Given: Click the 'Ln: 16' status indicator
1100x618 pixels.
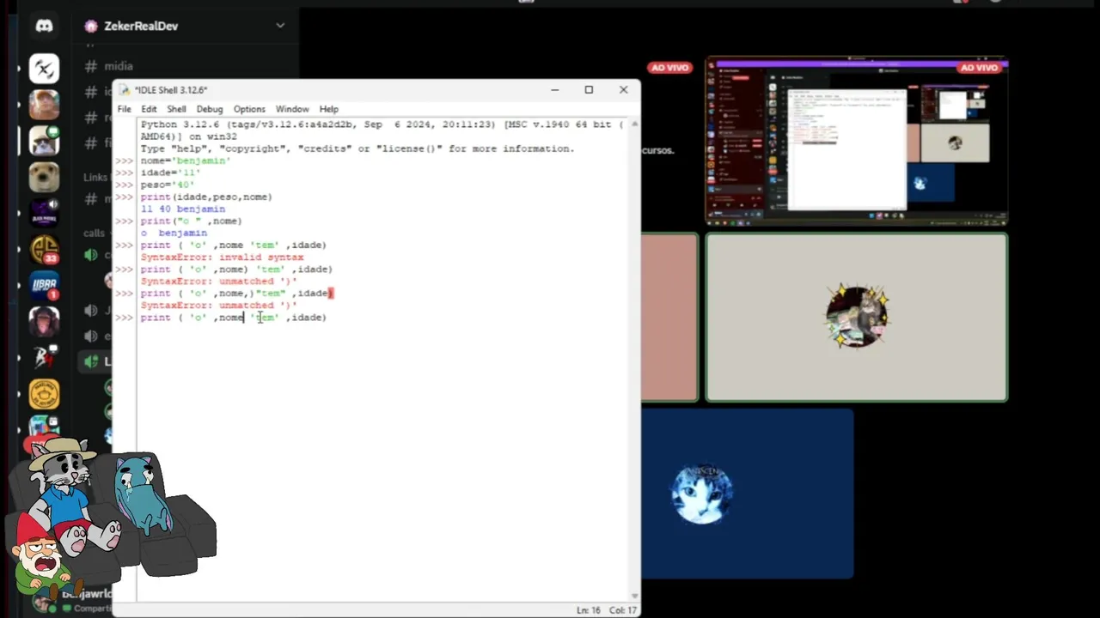Looking at the screenshot, I should [x=589, y=610].
